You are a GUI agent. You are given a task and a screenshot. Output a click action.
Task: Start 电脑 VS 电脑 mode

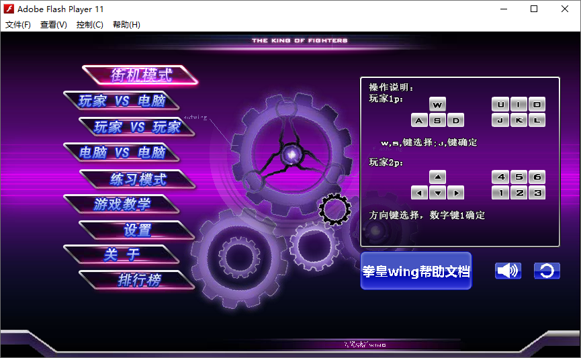click(122, 152)
